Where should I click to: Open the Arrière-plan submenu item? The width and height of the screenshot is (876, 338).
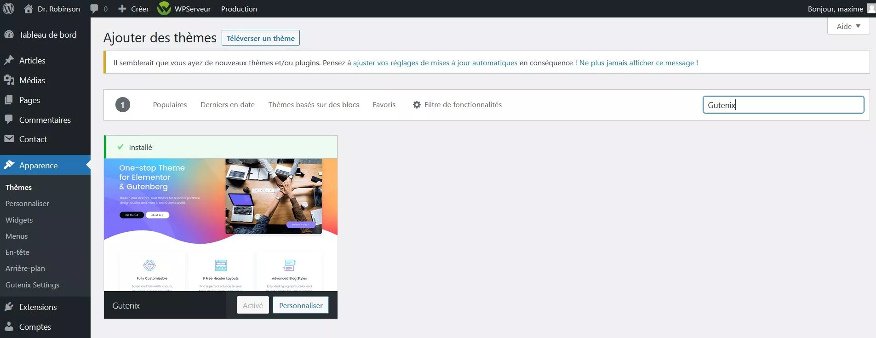click(25, 268)
